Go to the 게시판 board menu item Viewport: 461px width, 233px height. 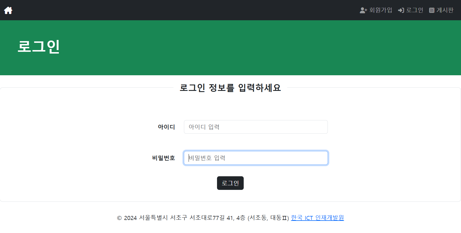[445, 10]
